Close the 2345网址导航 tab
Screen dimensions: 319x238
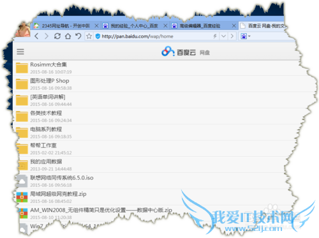pyautogui.click(x=96, y=26)
